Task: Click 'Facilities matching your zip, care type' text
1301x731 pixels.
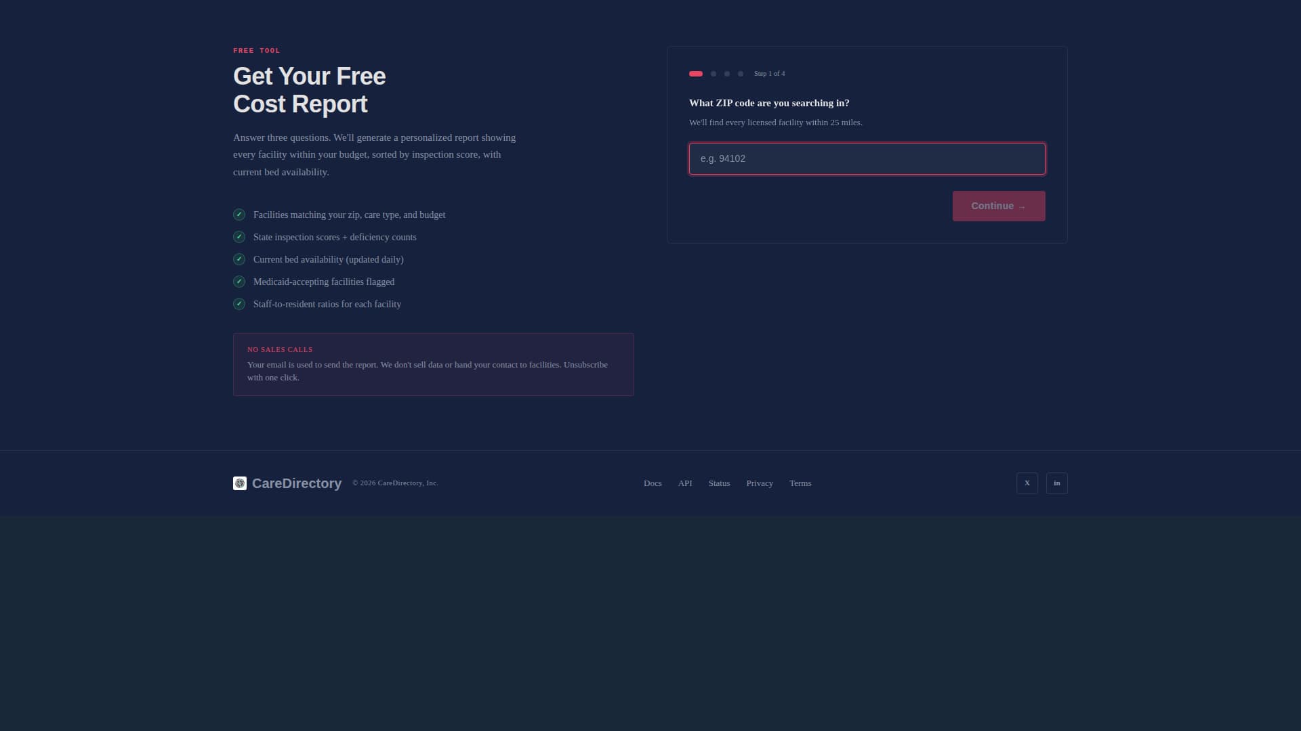Action: click(x=350, y=215)
